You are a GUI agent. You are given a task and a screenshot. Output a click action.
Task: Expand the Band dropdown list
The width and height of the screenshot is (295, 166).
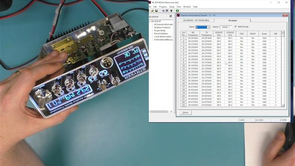click(x=208, y=27)
